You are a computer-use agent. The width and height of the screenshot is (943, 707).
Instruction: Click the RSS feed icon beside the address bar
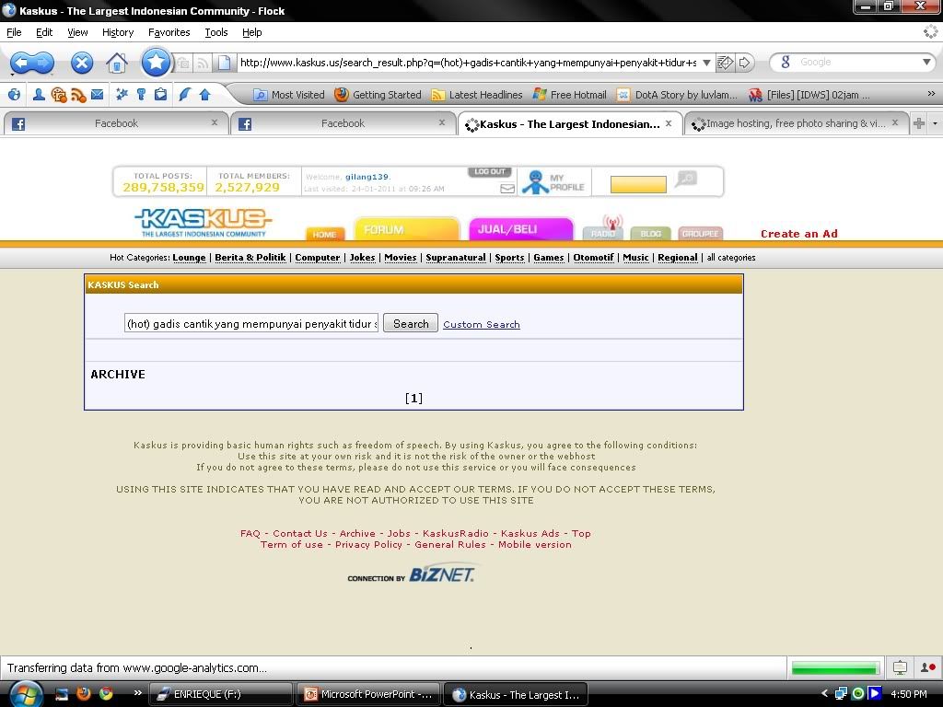click(203, 63)
